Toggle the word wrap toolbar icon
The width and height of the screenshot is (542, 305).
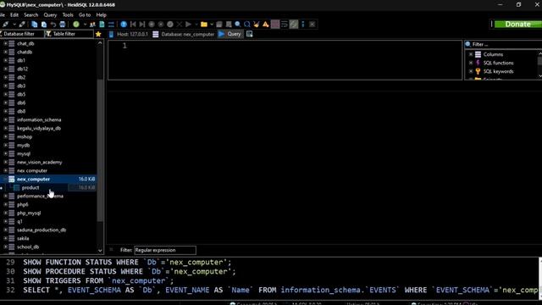285,25
